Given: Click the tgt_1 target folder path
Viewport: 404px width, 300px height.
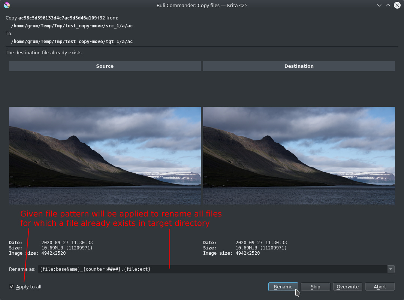Looking at the screenshot, I should click(72, 42).
